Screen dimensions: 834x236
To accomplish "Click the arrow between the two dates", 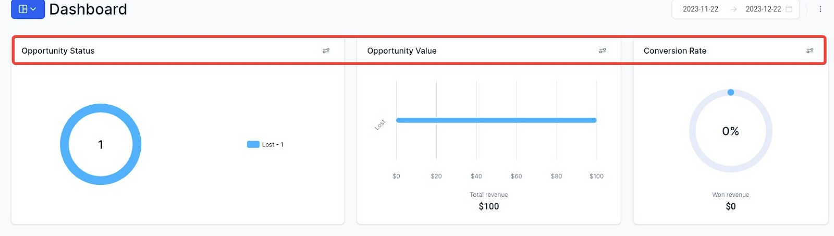I will click(x=733, y=9).
